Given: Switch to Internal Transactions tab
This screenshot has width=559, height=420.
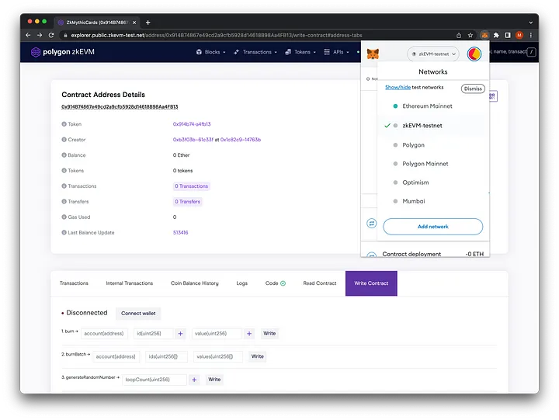Looking at the screenshot, I should [130, 283].
